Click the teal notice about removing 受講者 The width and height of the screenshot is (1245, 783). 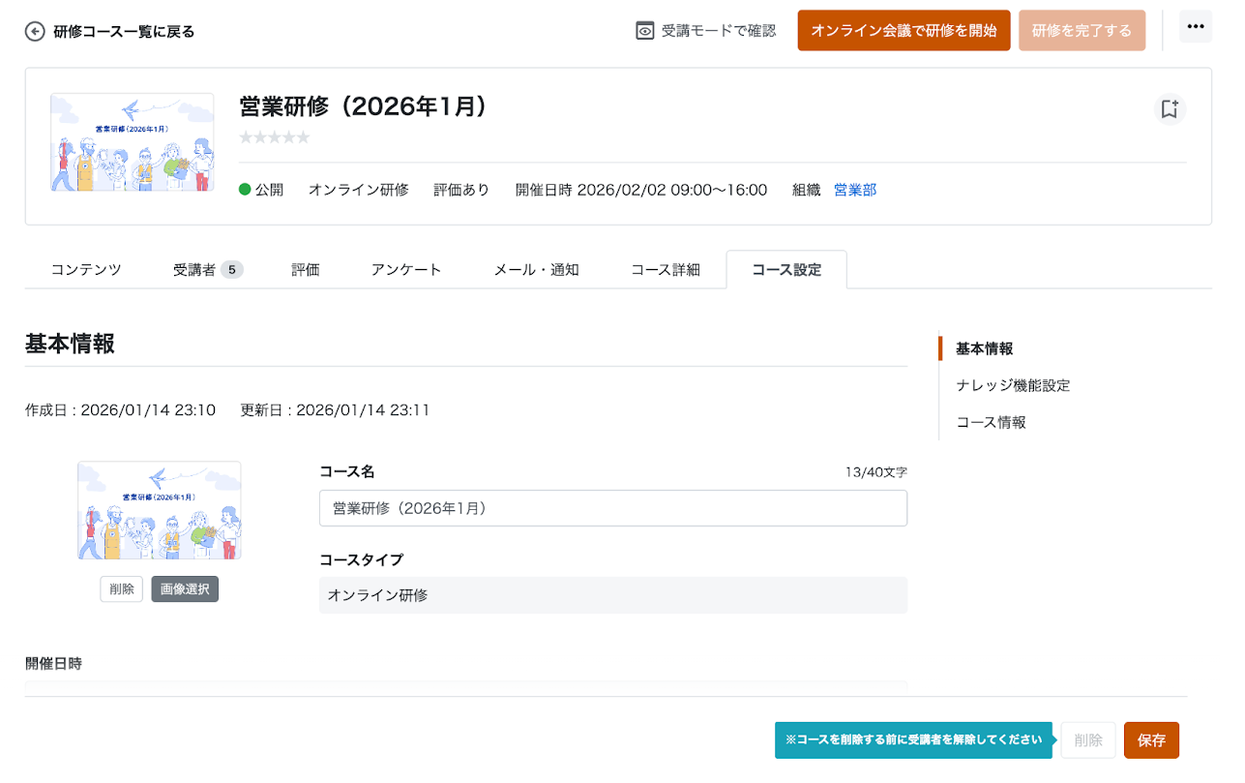[x=913, y=740]
